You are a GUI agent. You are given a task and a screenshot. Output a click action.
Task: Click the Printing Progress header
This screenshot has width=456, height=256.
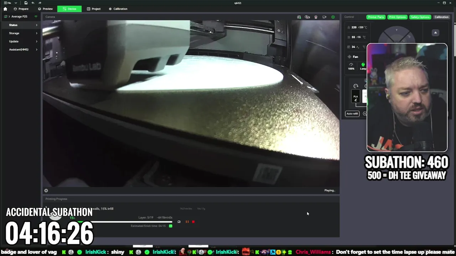click(x=56, y=199)
